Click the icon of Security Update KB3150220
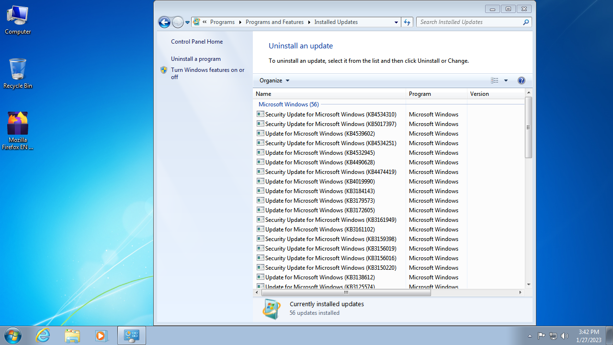The width and height of the screenshot is (613, 345). (261, 267)
